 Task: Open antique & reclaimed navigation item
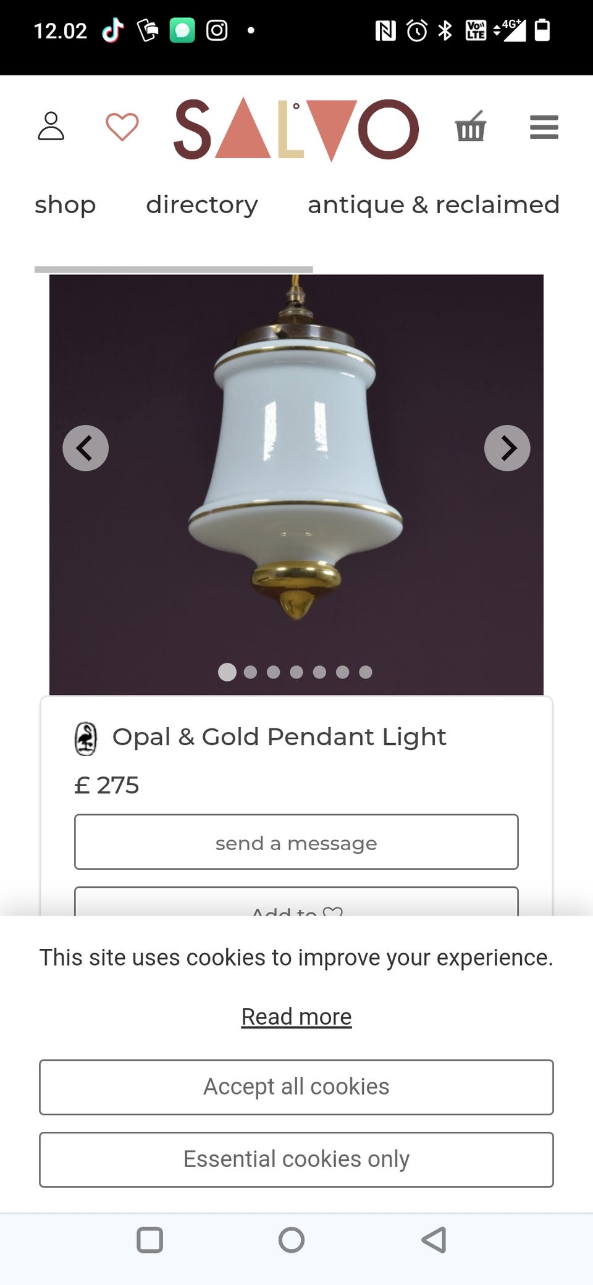(433, 205)
